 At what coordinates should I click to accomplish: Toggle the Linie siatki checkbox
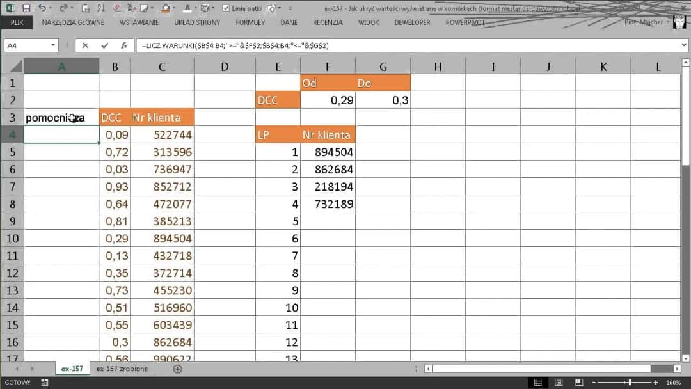(x=226, y=8)
